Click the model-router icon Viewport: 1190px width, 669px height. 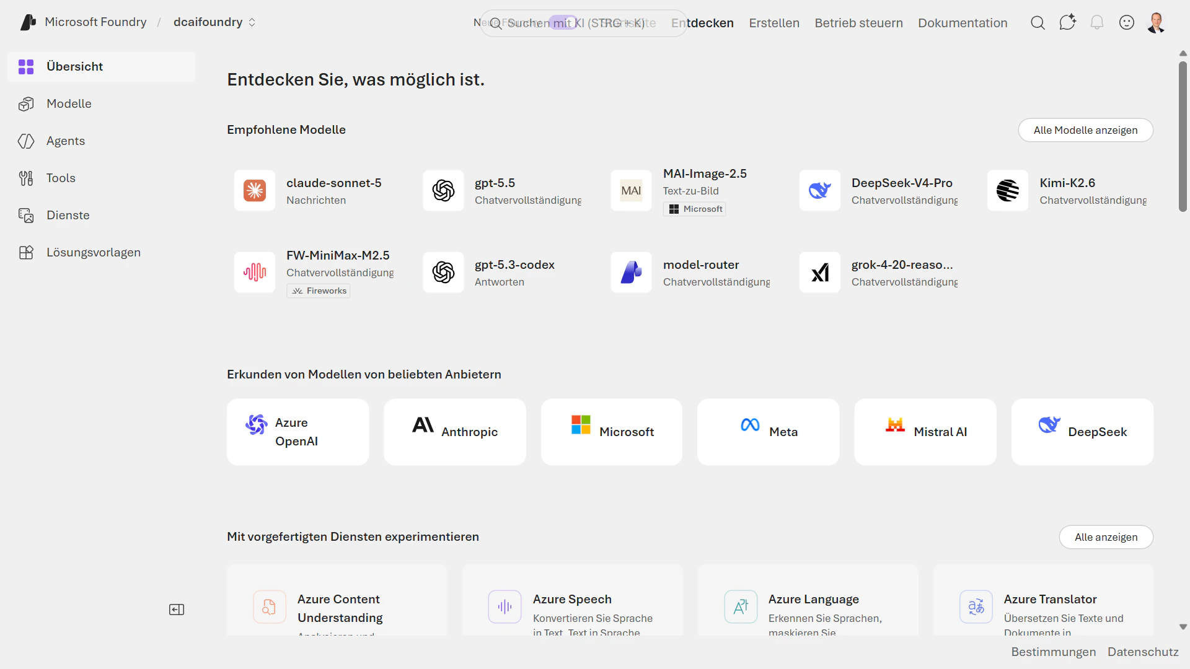tap(631, 273)
